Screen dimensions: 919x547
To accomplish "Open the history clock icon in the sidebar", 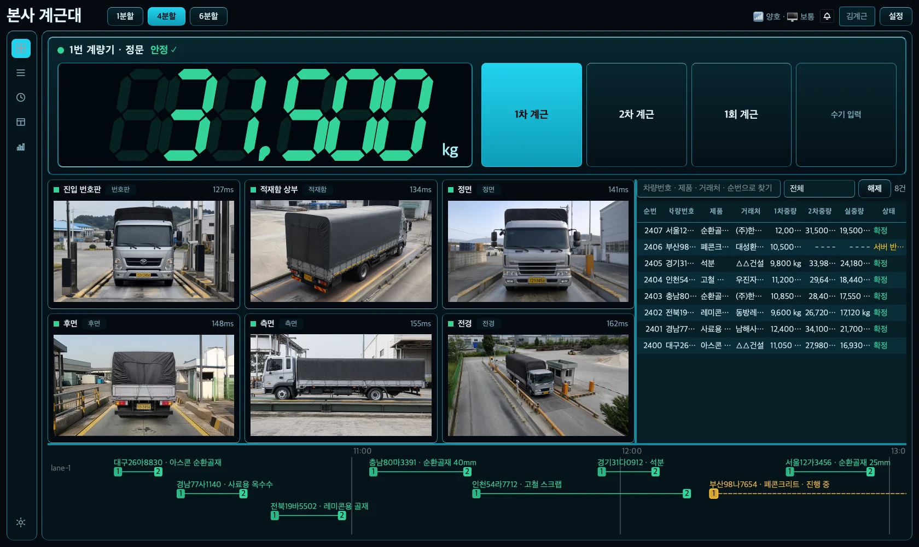I will pyautogui.click(x=21, y=97).
